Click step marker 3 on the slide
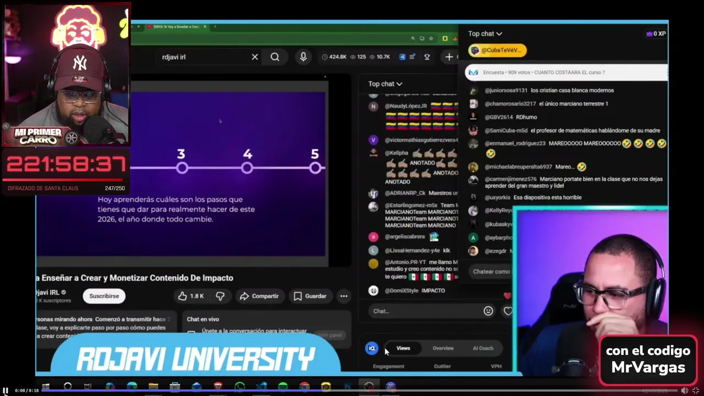 [182, 168]
